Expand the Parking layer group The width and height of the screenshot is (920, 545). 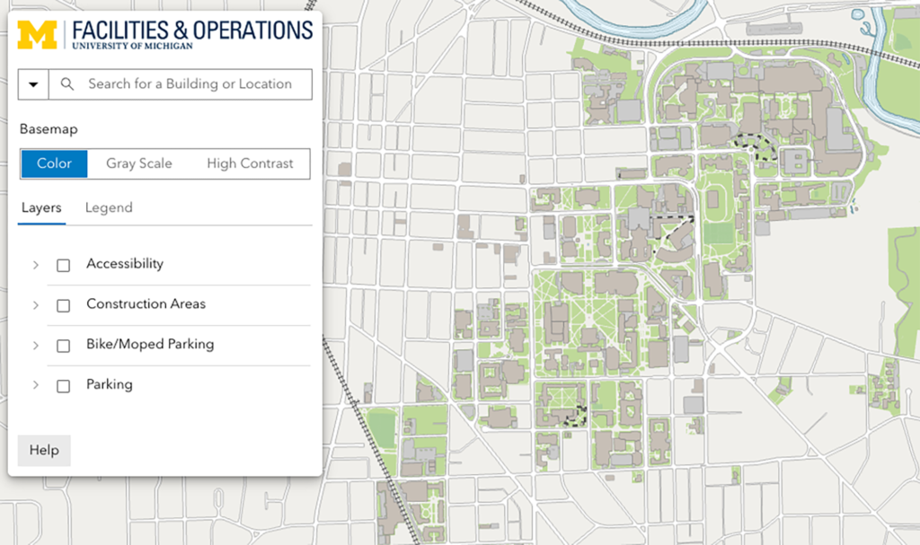pyautogui.click(x=36, y=385)
